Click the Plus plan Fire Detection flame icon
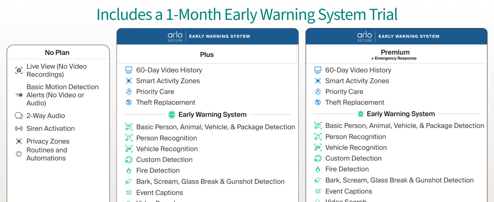Image resolution: width=494 pixels, height=202 pixels. click(x=129, y=171)
